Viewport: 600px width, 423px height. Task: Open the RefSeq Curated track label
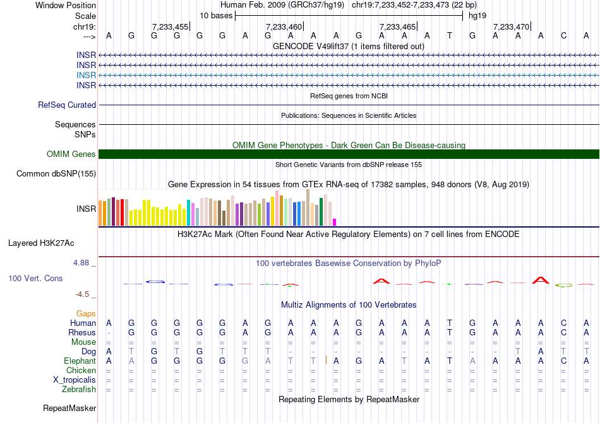(x=67, y=105)
